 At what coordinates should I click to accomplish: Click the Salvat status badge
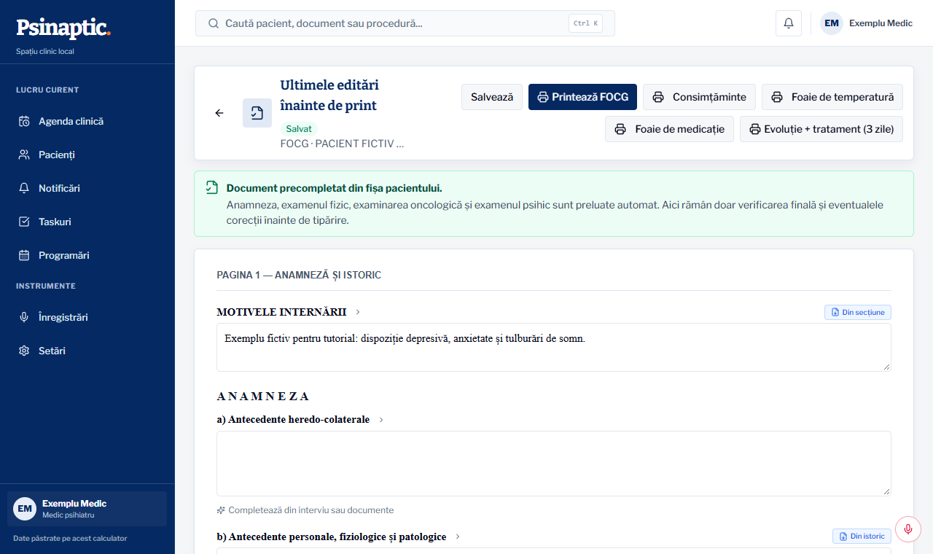[x=299, y=129]
